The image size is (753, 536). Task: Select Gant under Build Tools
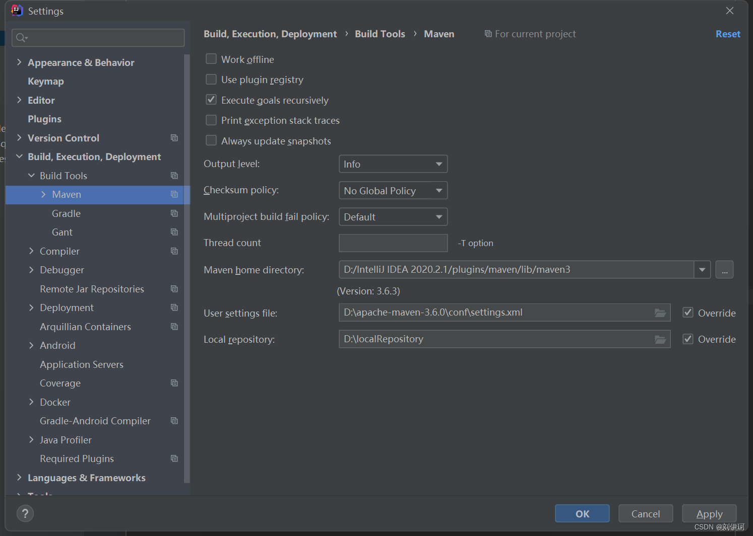[62, 232]
